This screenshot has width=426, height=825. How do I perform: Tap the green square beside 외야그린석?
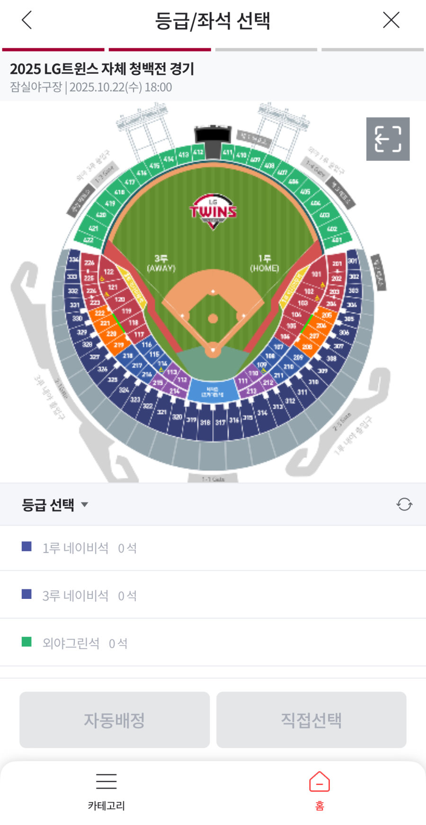(x=27, y=642)
